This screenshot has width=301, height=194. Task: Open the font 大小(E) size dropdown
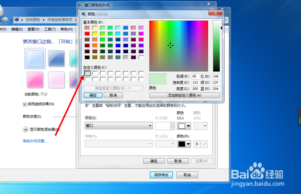point(165,144)
